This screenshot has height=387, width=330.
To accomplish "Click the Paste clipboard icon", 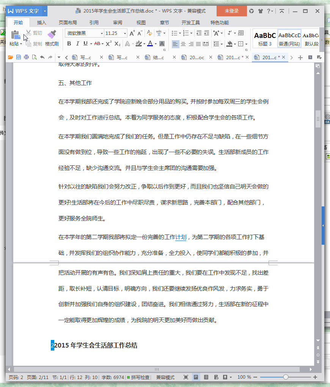I will coord(16,35).
